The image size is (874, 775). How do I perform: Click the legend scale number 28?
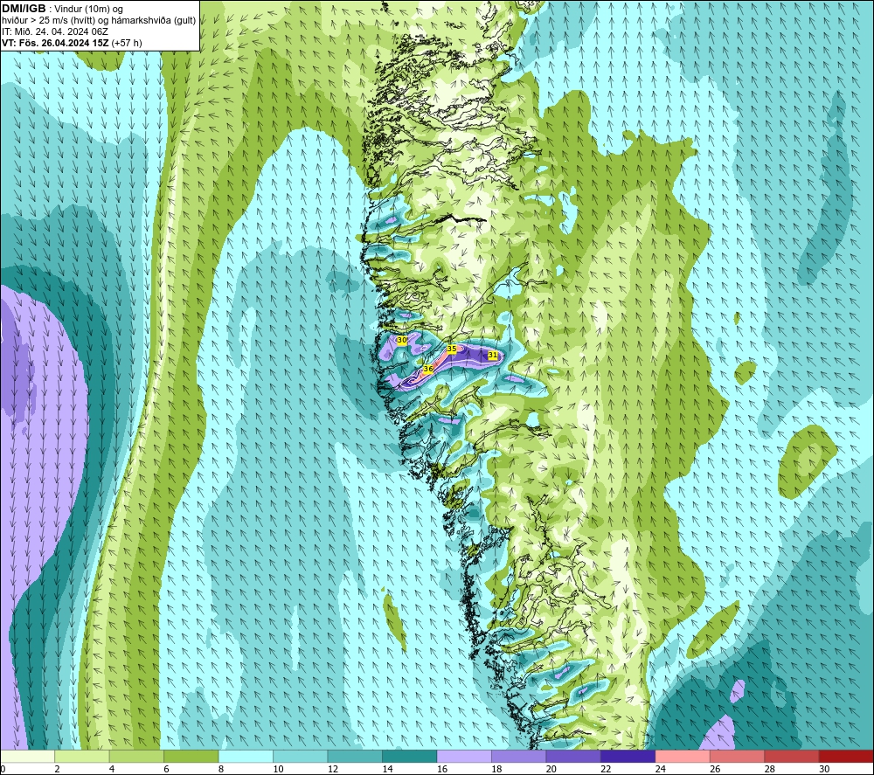coord(770,769)
